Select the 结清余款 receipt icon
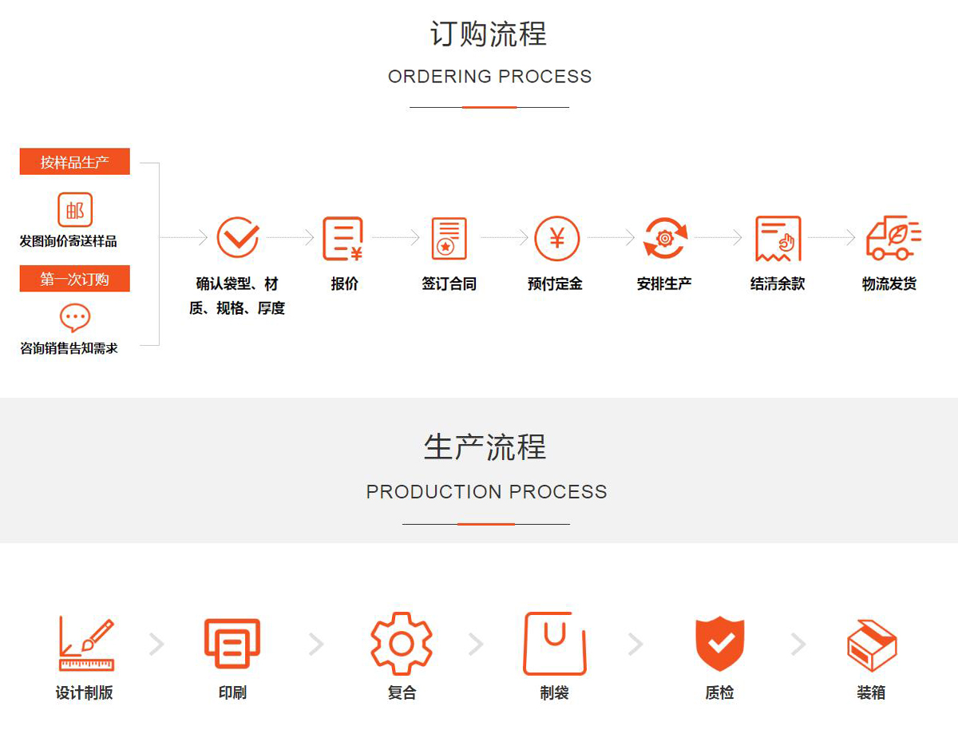Image resolution: width=958 pixels, height=738 pixels. (778, 238)
